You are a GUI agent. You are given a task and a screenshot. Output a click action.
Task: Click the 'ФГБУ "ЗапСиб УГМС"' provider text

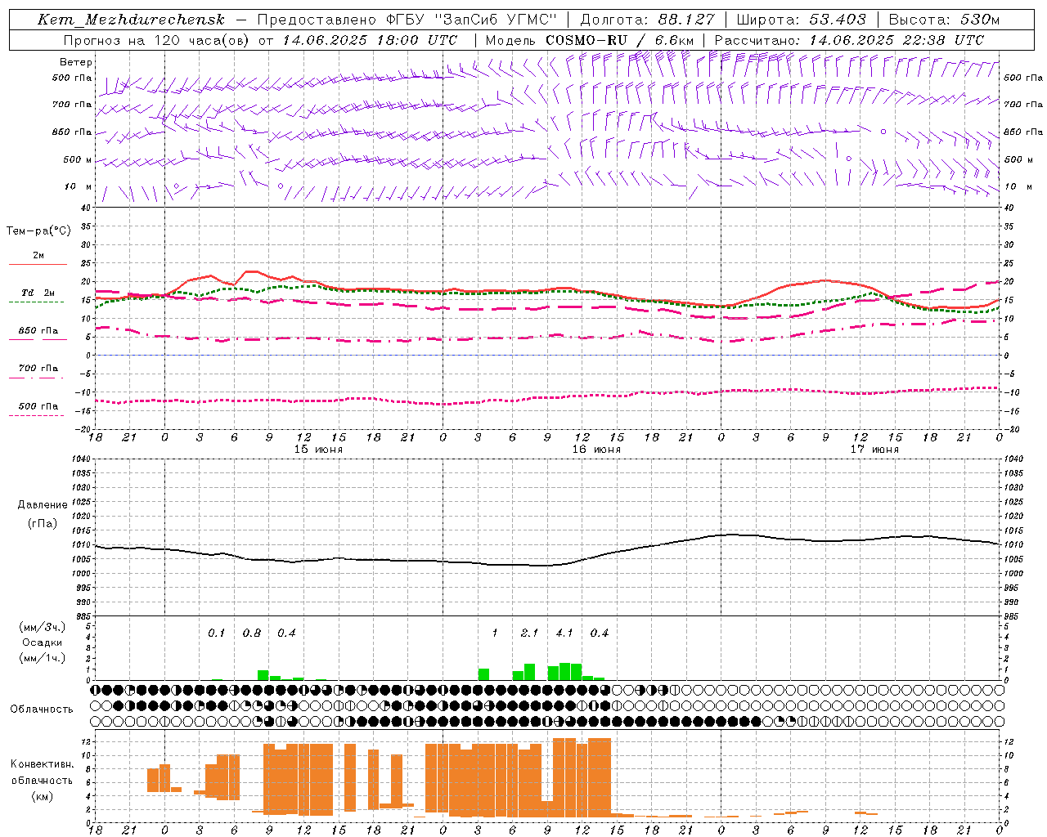pos(470,20)
